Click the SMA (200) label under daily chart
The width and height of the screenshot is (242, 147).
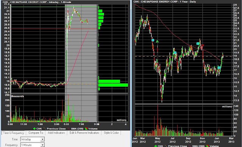coord(198,146)
